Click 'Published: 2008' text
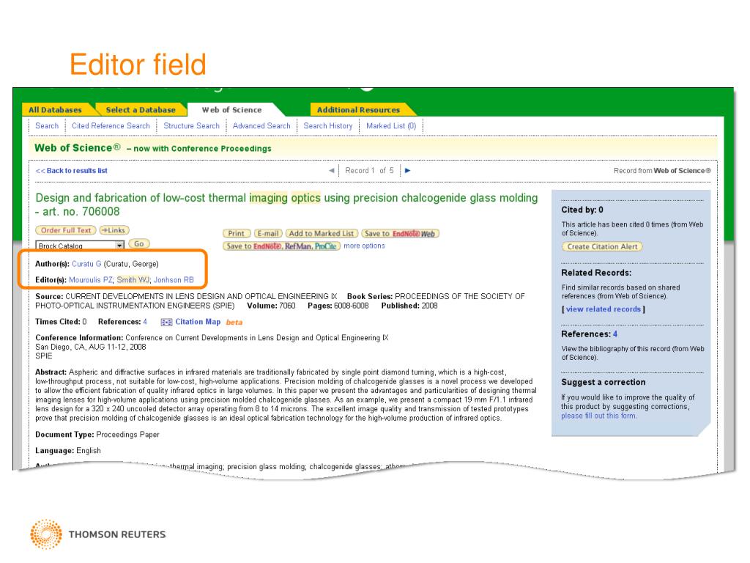Image resolution: width=750 pixels, height=563 pixels. coord(409,306)
